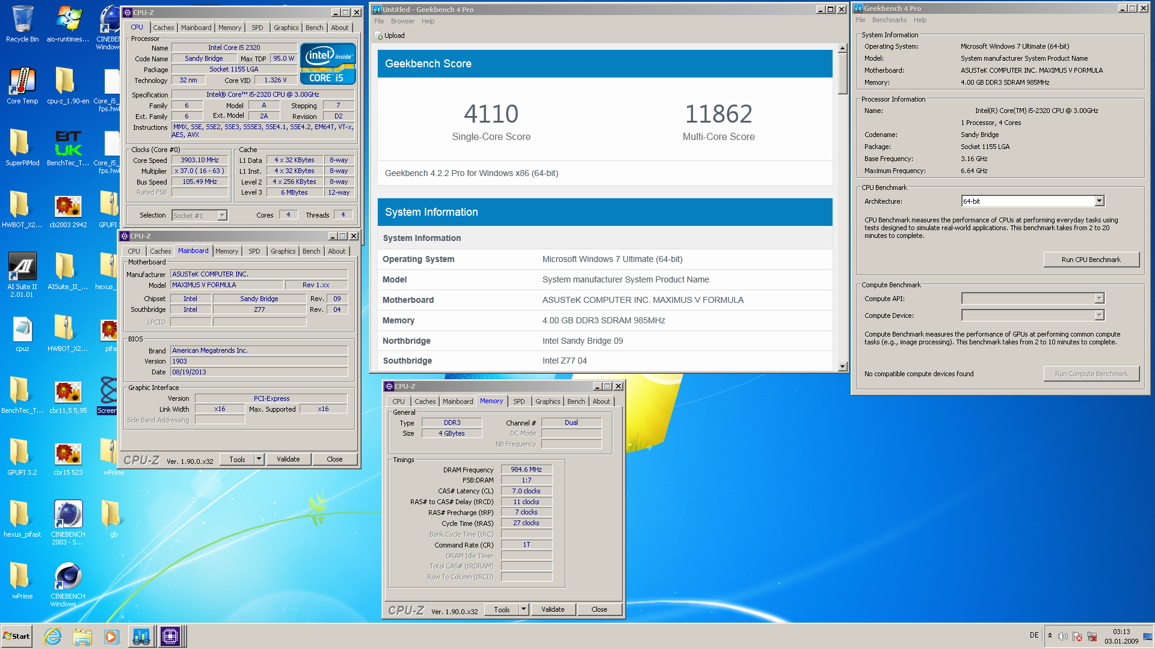This screenshot has width=1155, height=649.
Task: Open Benchmarks menu in Geekbench 4 Pro
Action: 889,20
